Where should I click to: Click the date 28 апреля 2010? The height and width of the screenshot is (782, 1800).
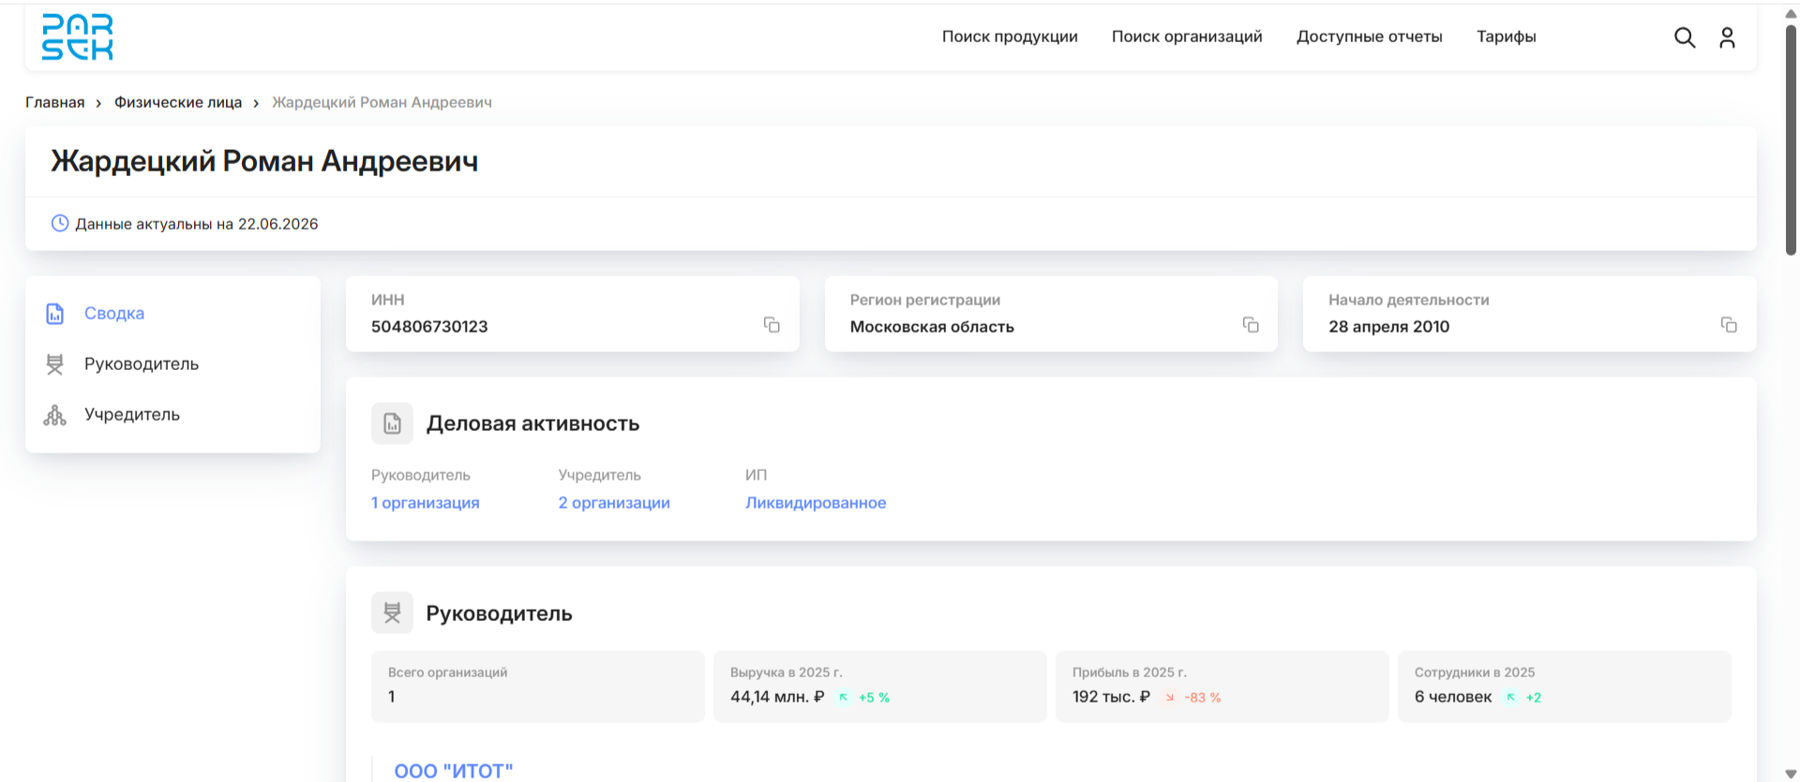(x=1388, y=327)
